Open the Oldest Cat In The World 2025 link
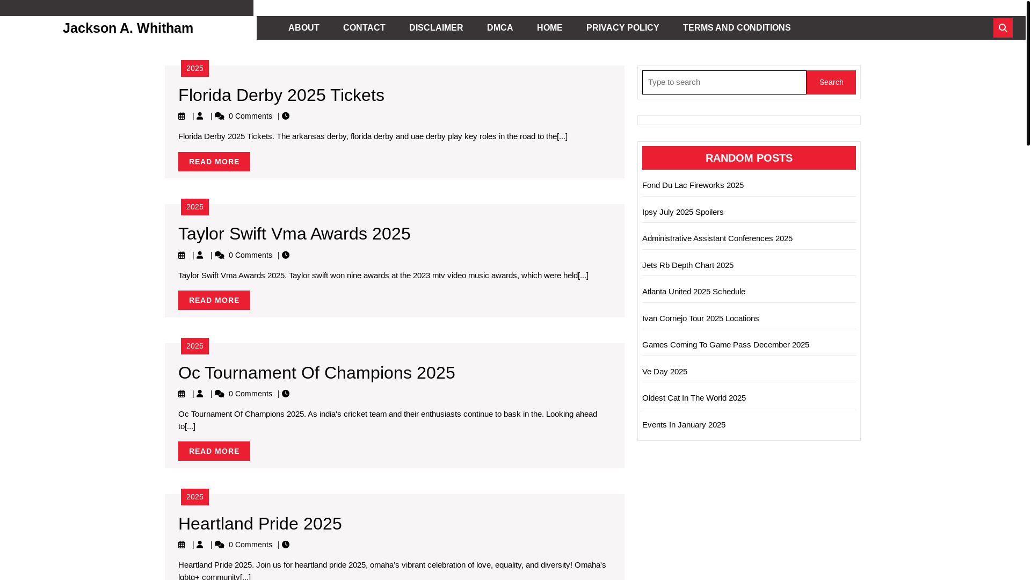This screenshot has height=580, width=1031. pyautogui.click(x=694, y=398)
